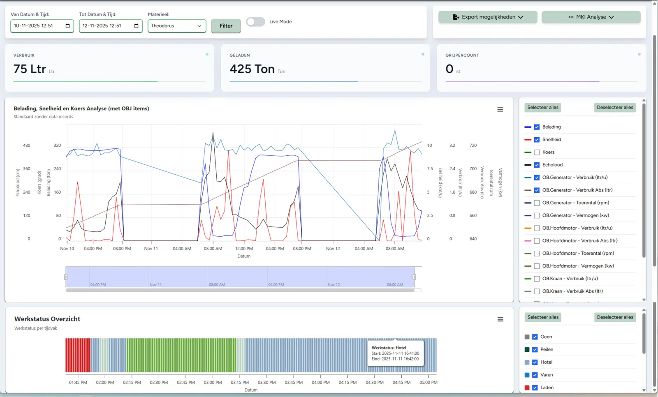Image resolution: width=658 pixels, height=397 pixels.
Task: Uncheck the Laden werkstatus checkbox
Action: click(535, 388)
